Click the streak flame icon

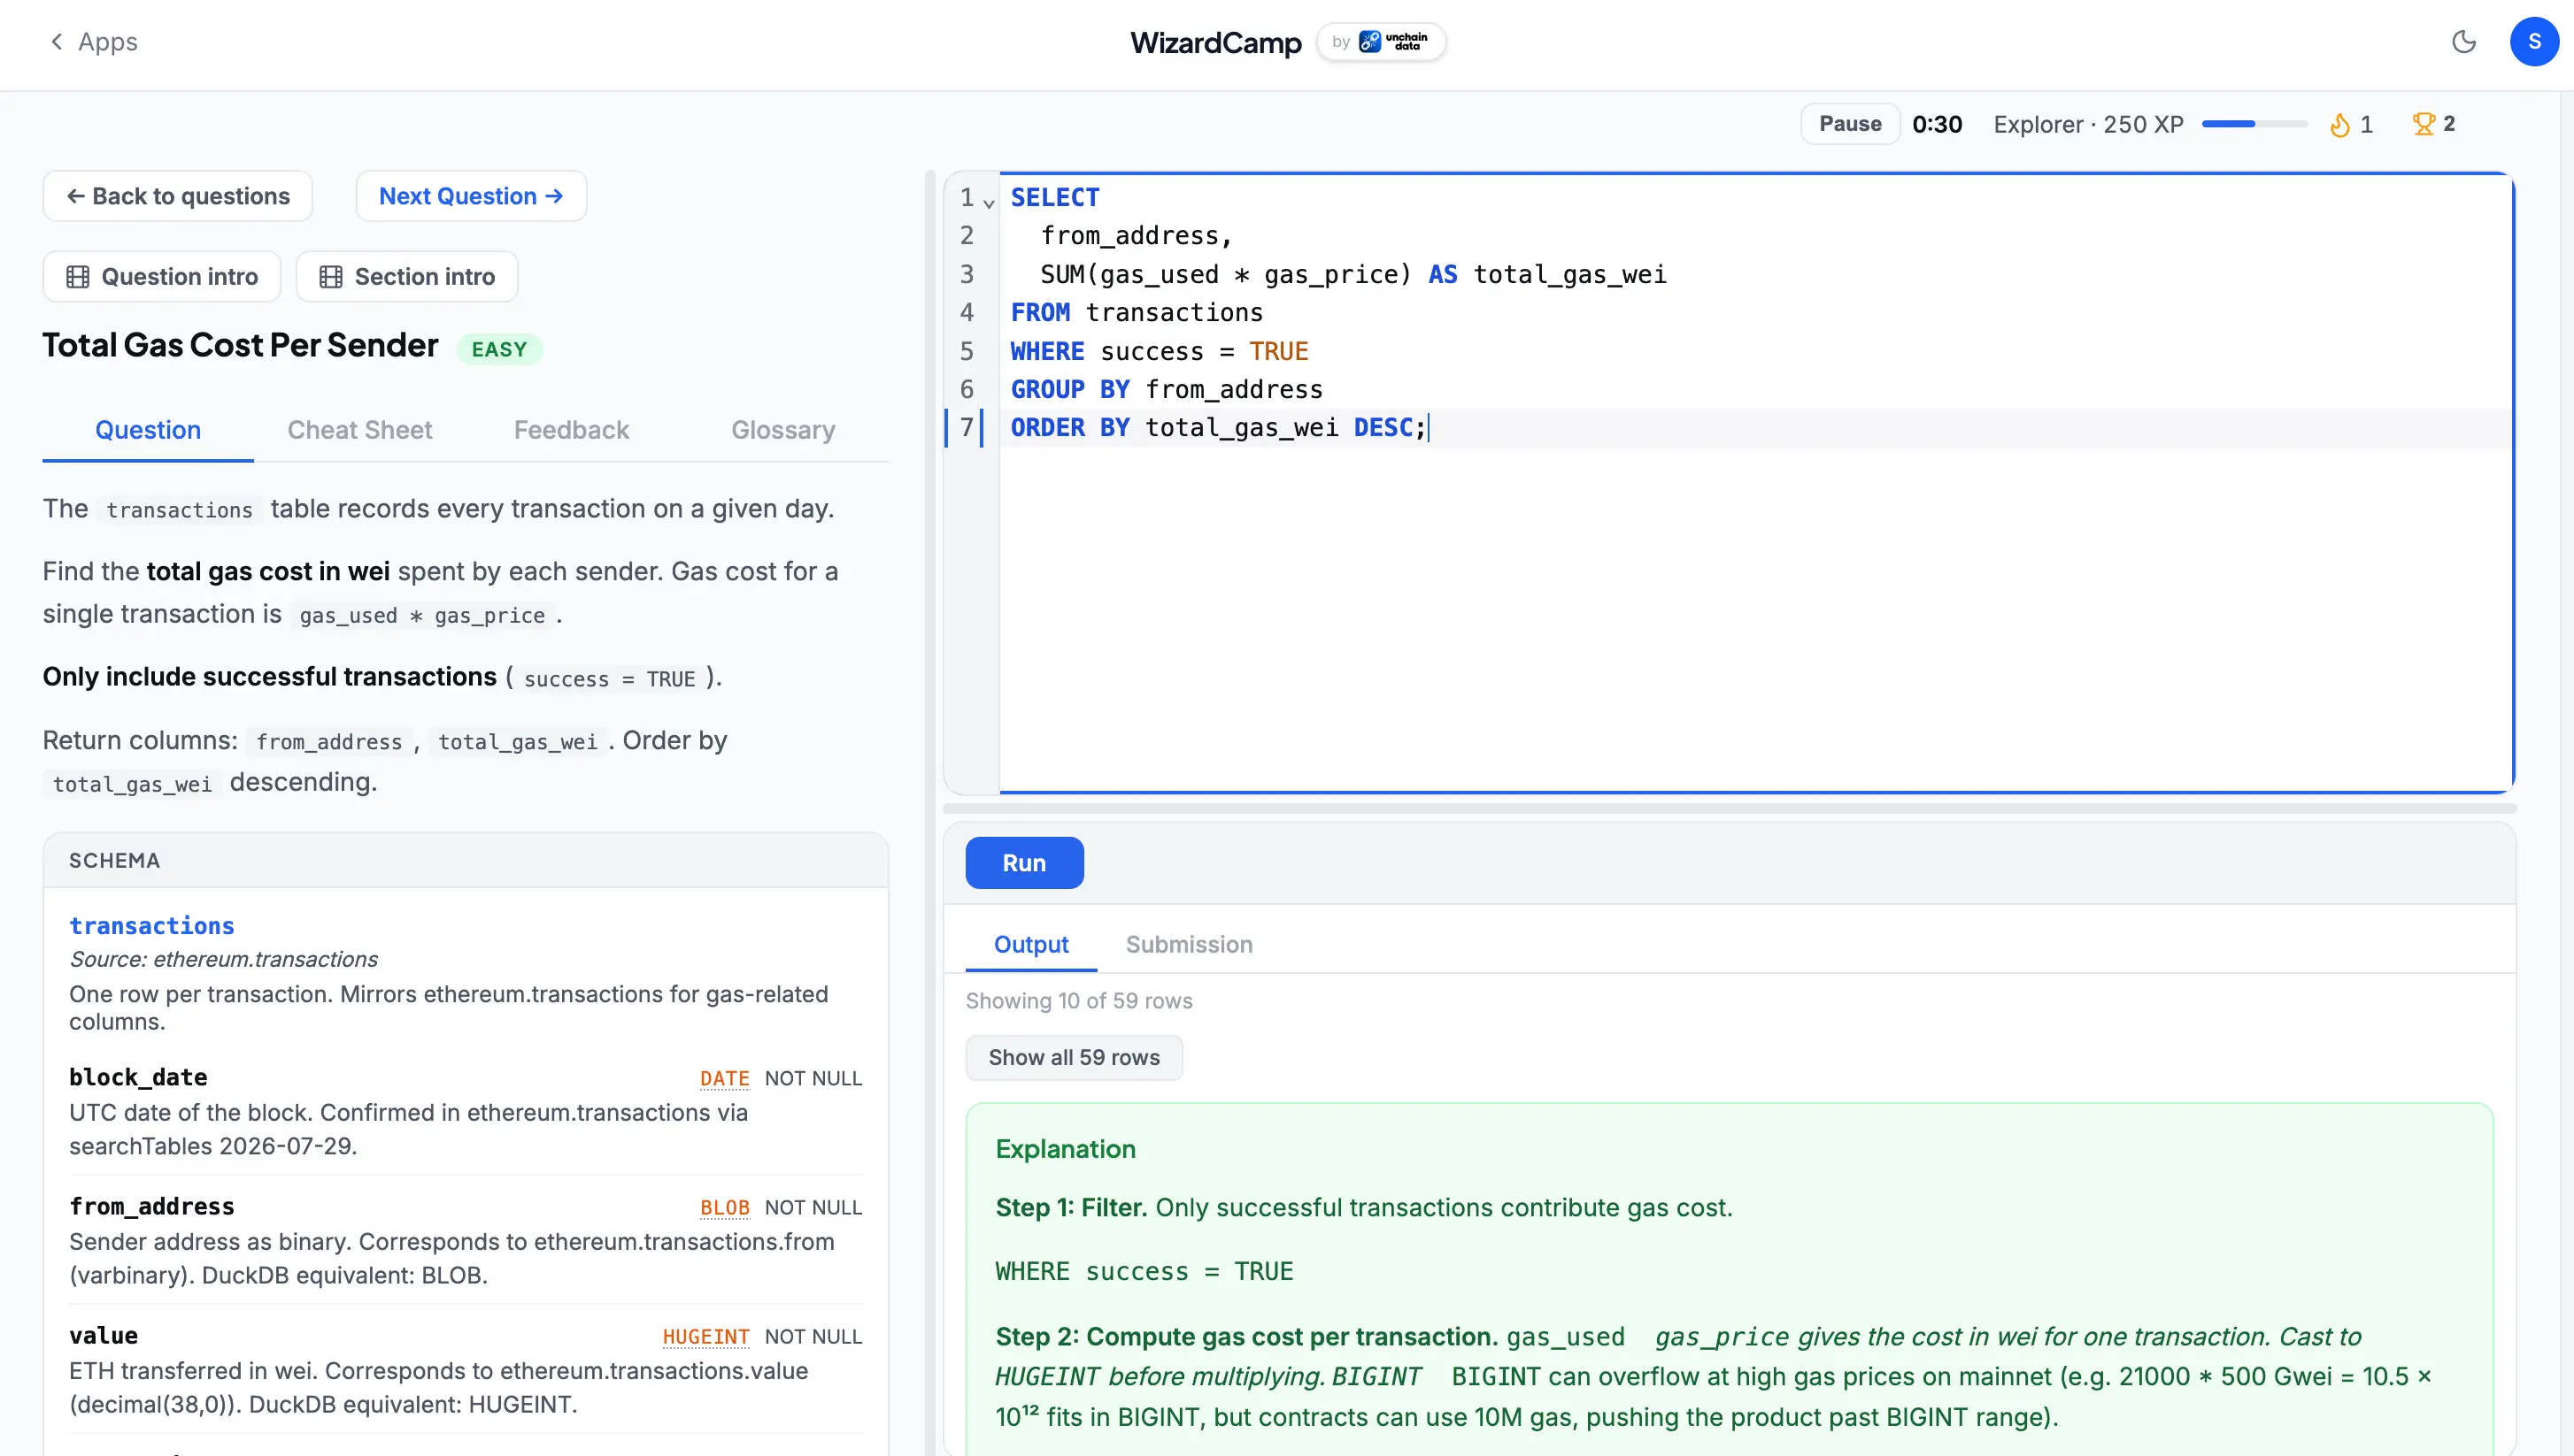[x=2340, y=125]
